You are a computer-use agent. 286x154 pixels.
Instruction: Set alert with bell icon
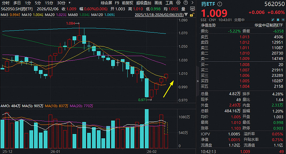(278, 20)
